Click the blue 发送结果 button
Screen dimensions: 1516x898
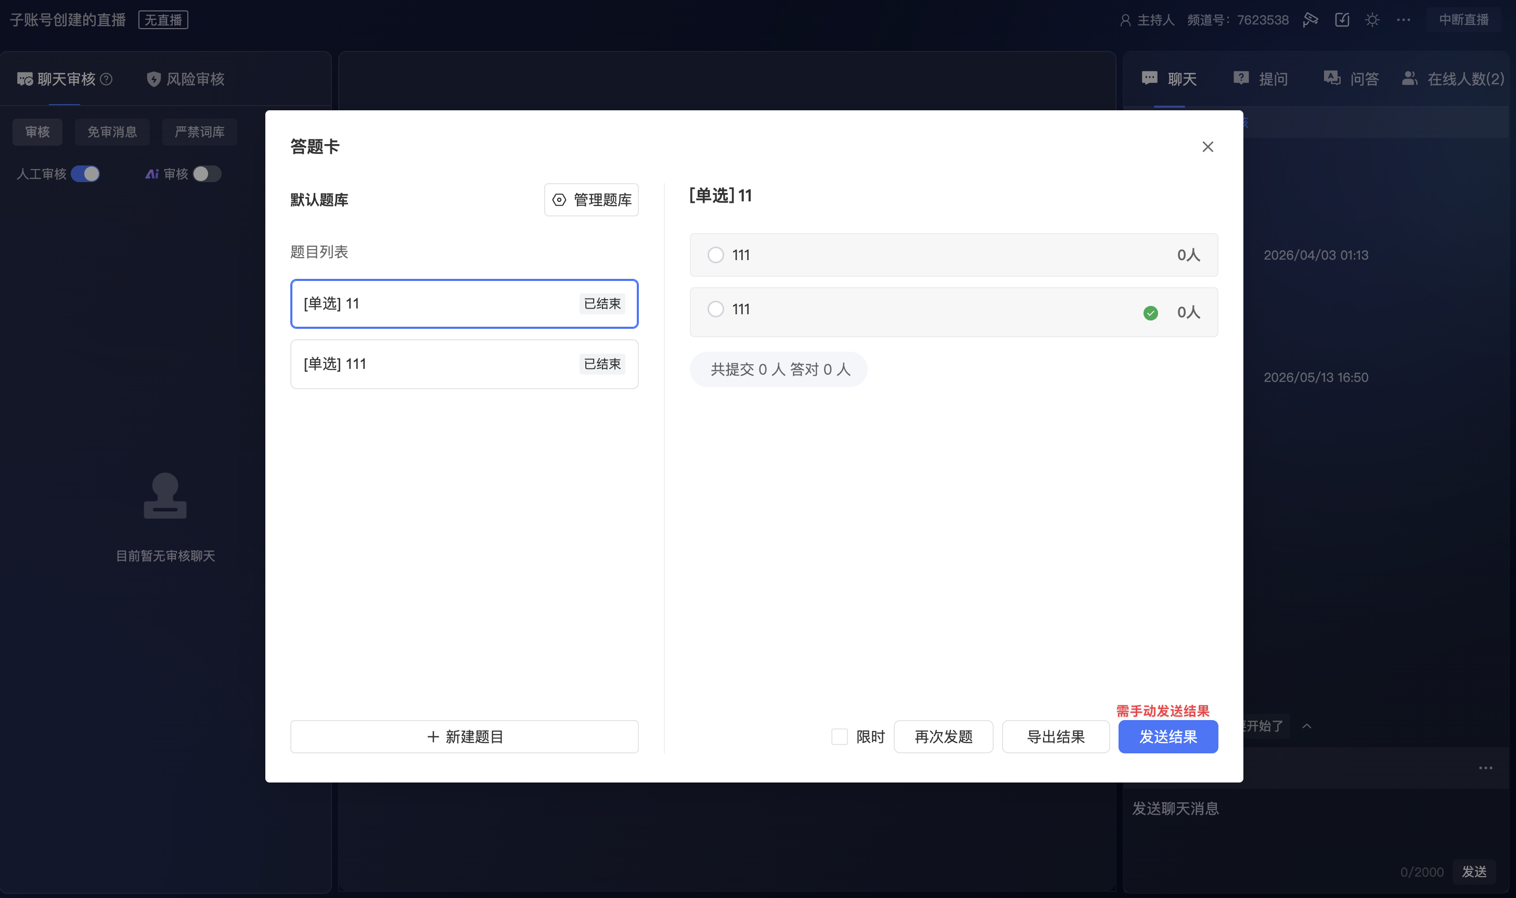[x=1167, y=736]
